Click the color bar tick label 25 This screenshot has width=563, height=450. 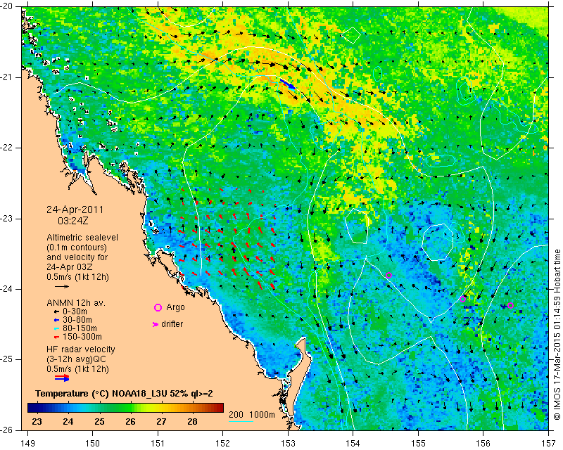99,422
